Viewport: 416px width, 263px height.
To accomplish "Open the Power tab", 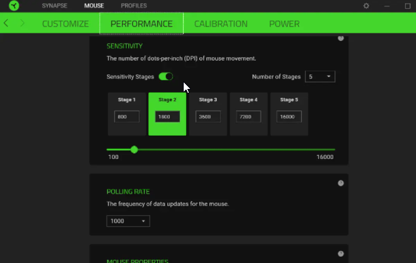I will click(x=284, y=24).
